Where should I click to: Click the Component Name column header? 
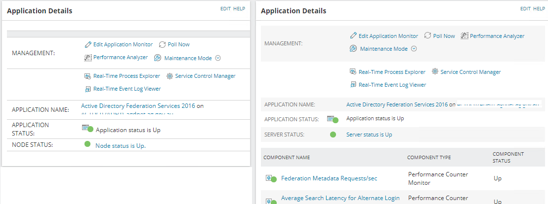(x=287, y=158)
